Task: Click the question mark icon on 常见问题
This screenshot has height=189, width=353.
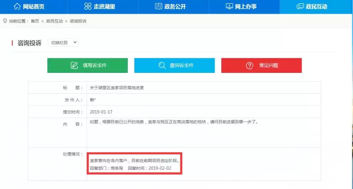Action: 249,65
